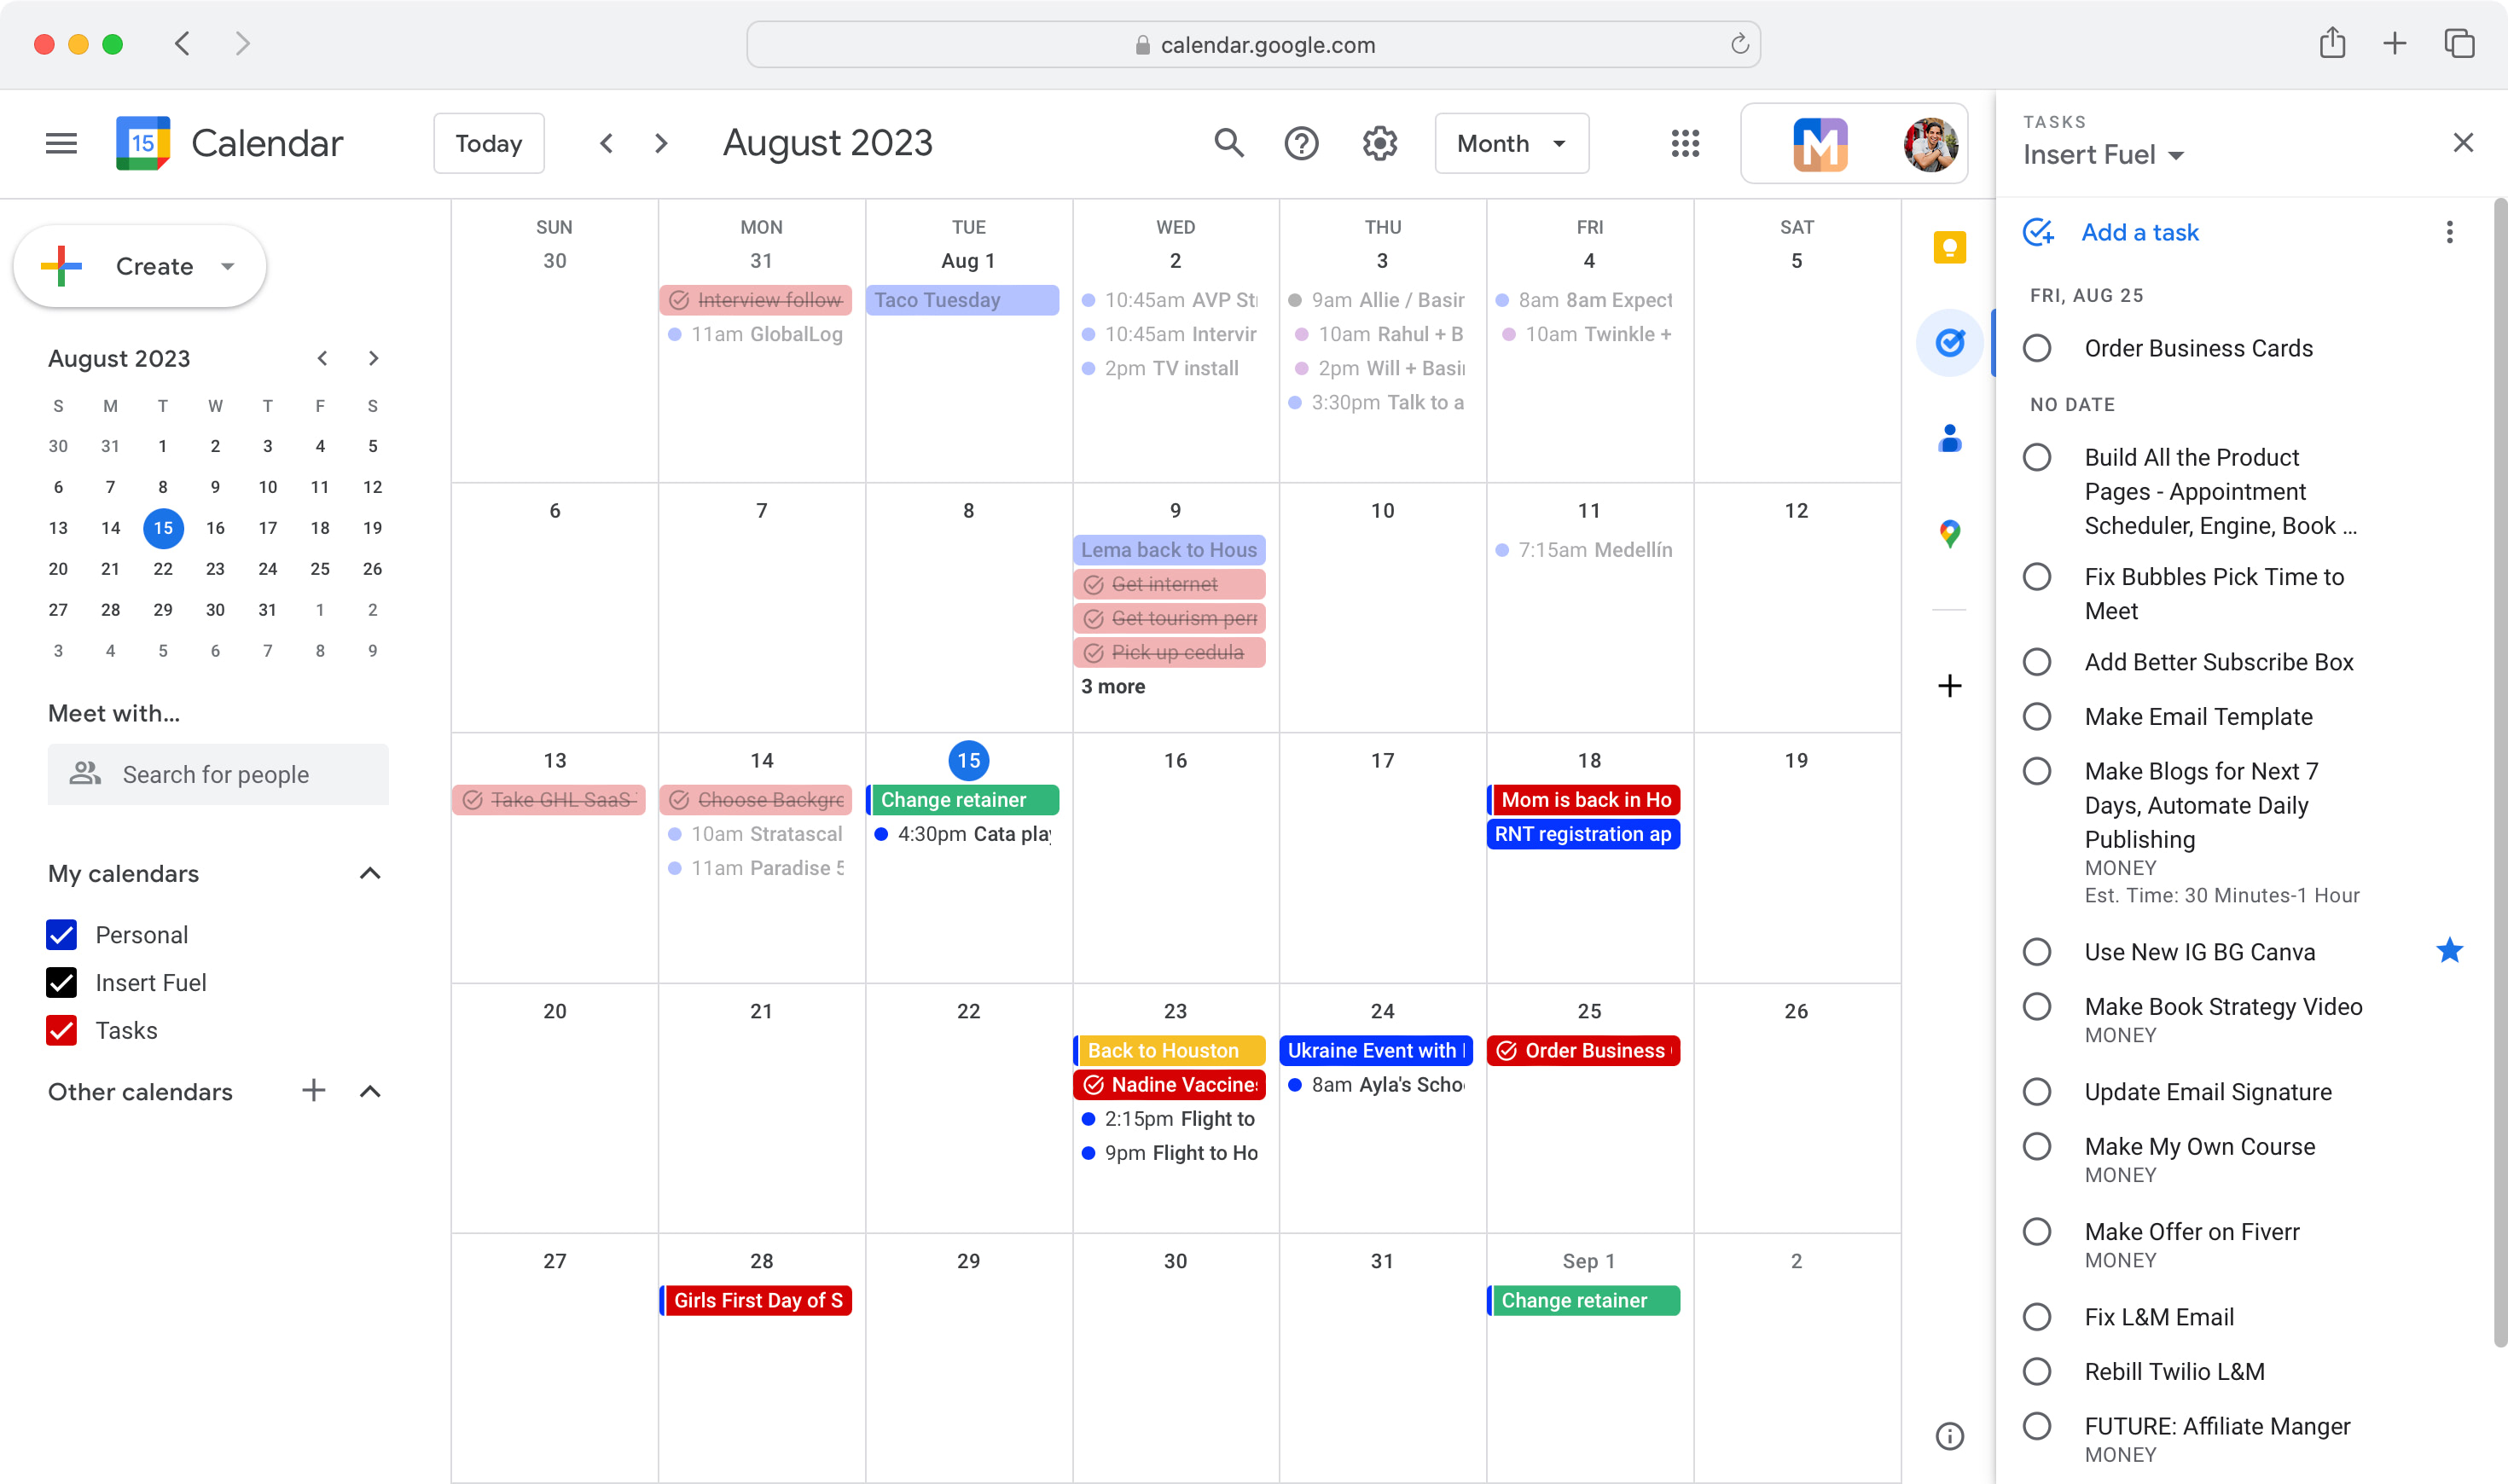Open the Support help icon
The width and height of the screenshot is (2508, 1484).
pyautogui.click(x=1302, y=143)
